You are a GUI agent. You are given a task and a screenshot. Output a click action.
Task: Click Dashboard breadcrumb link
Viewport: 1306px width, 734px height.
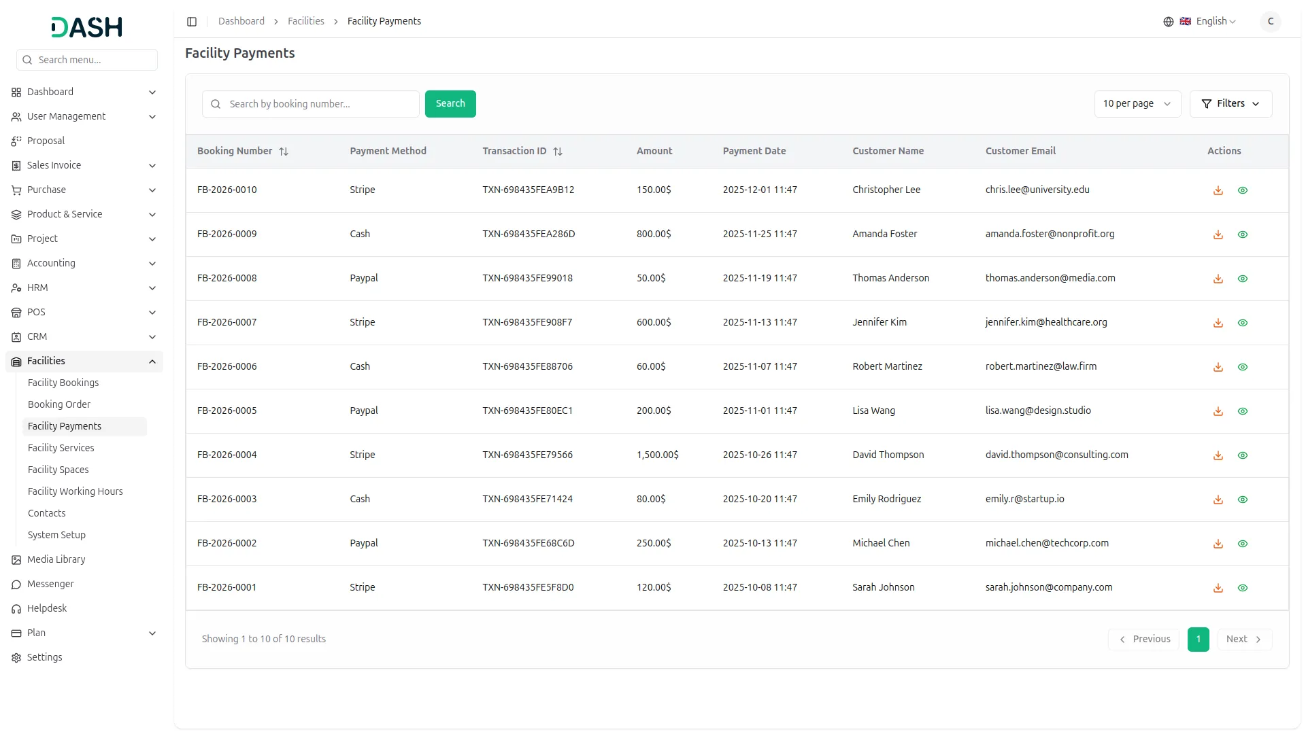(241, 22)
